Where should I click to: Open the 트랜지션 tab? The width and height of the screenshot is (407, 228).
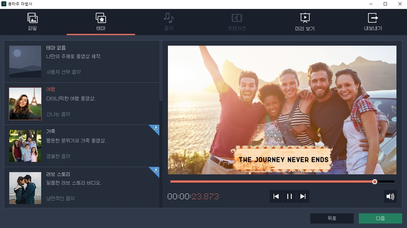point(237,22)
